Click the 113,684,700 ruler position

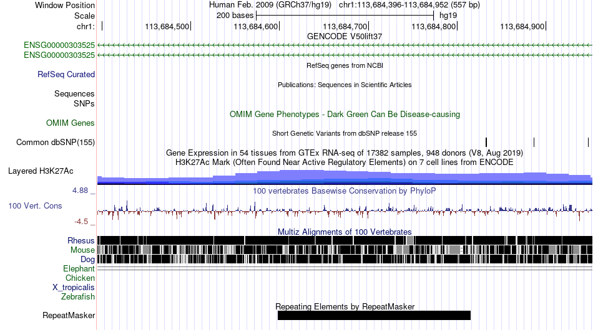click(x=345, y=26)
